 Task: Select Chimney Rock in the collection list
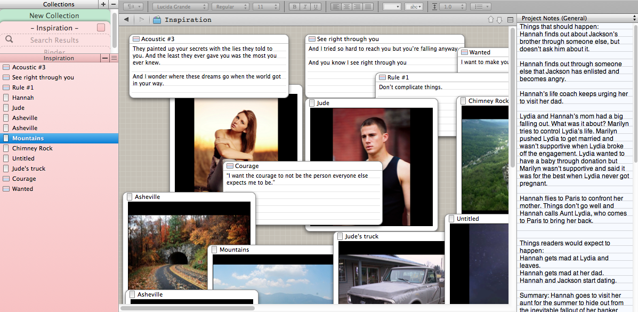(x=33, y=148)
